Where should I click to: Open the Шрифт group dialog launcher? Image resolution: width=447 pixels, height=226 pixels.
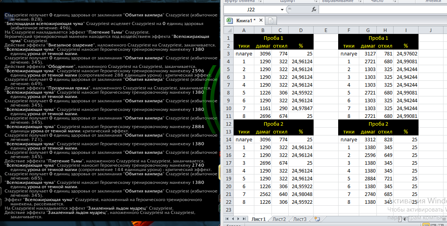316,1
